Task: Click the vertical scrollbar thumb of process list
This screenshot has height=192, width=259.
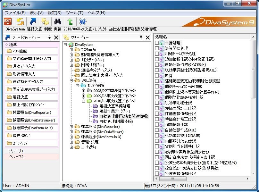Action: tap(253, 69)
